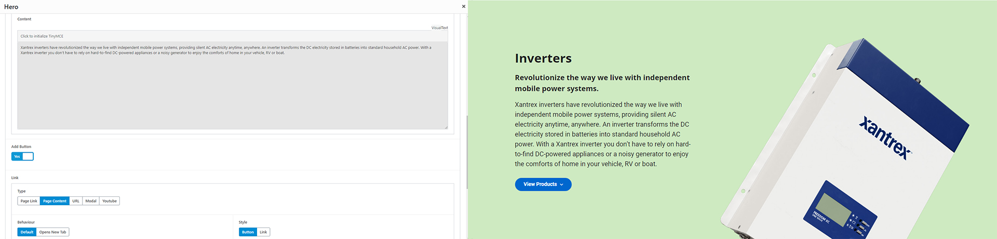Click the 'Add Button' field label
The image size is (997, 239).
click(21, 147)
